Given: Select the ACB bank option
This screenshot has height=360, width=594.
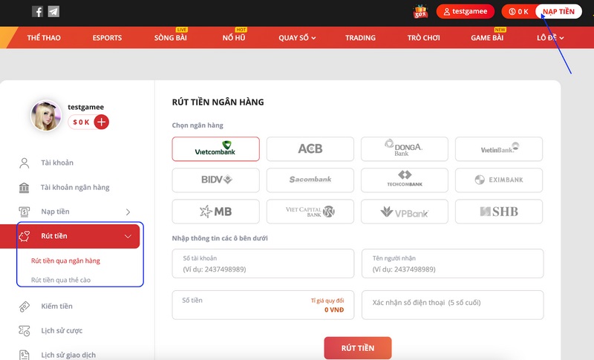Looking at the screenshot, I should pos(310,149).
